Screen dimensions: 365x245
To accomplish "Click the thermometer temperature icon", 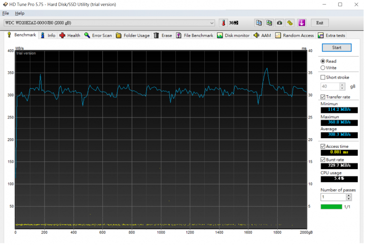I will 224,23.
